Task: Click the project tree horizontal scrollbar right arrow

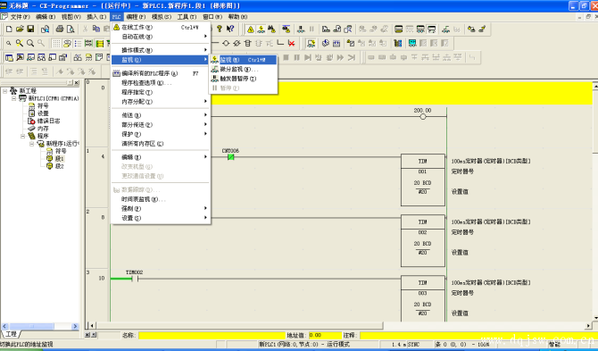Action: coord(75,326)
